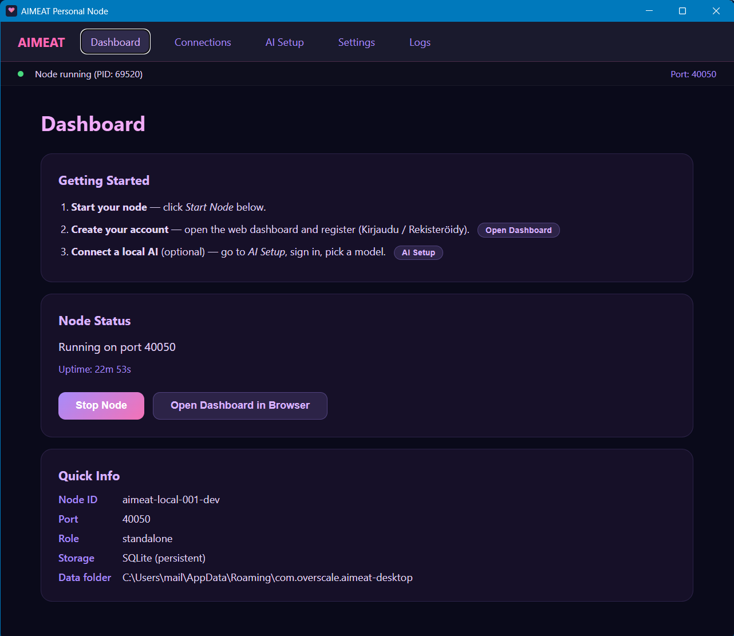This screenshot has width=734, height=636.
Task: Open the Settings tab
Action: pos(357,42)
